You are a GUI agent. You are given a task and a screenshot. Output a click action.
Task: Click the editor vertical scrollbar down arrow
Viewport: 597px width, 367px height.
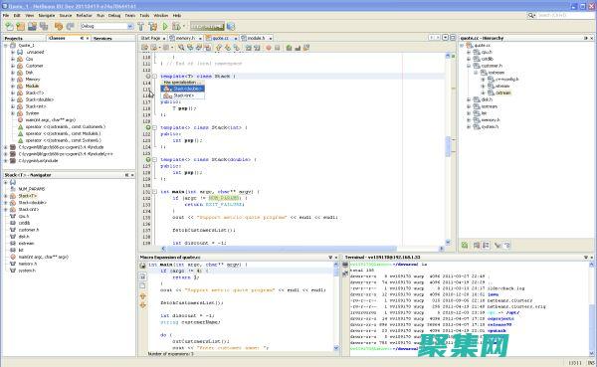point(448,242)
